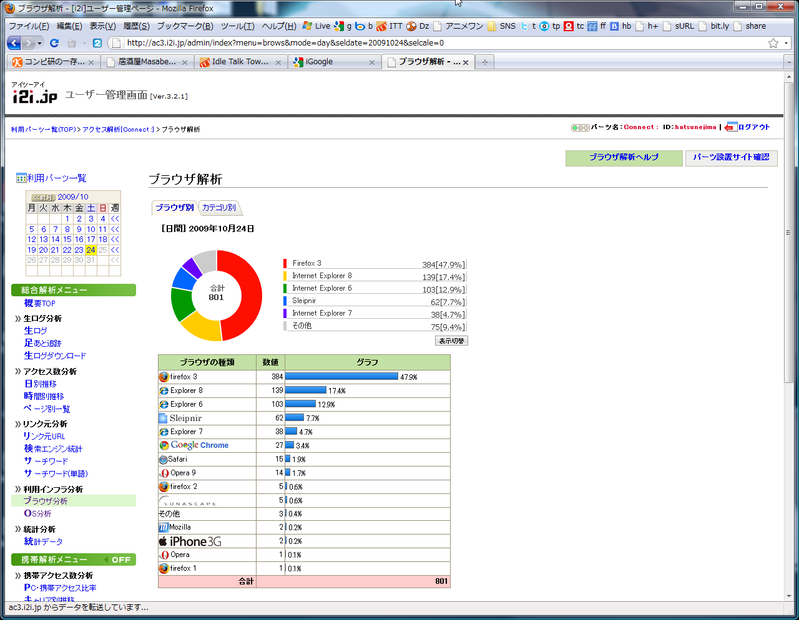Open the share bookmark
The height and width of the screenshot is (620, 799).
tap(750, 26)
